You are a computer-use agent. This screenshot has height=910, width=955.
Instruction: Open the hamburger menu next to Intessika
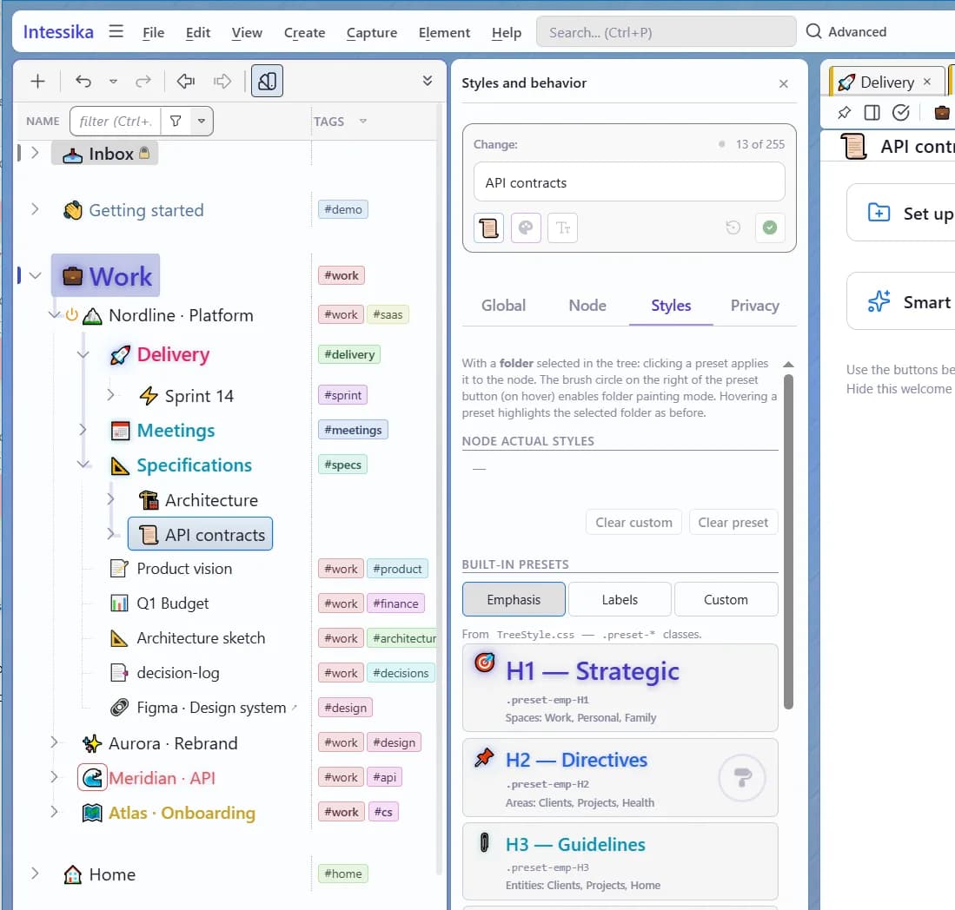pos(116,31)
